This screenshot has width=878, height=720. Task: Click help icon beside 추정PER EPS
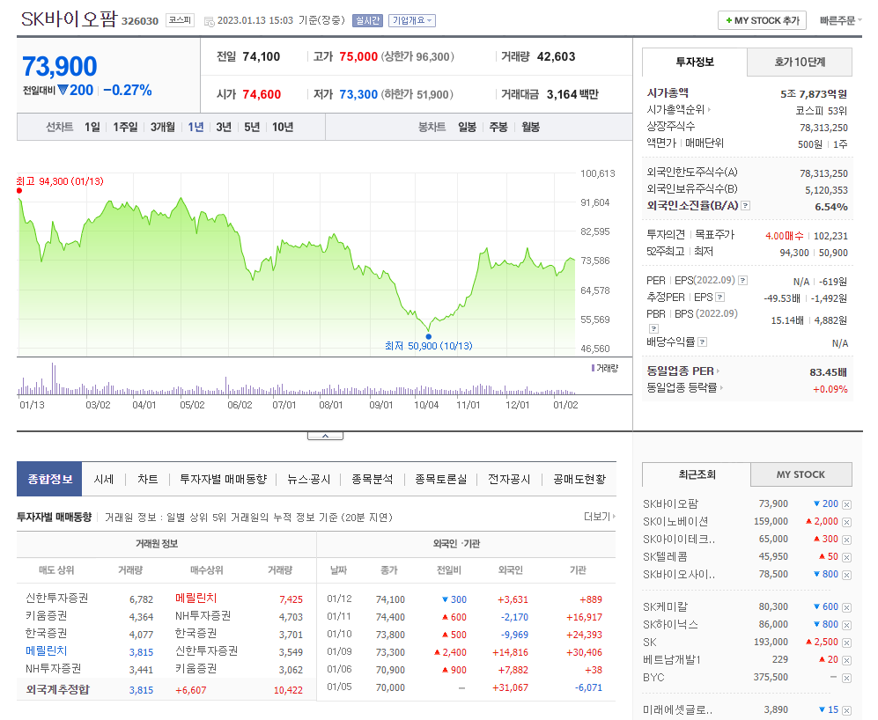(x=720, y=298)
